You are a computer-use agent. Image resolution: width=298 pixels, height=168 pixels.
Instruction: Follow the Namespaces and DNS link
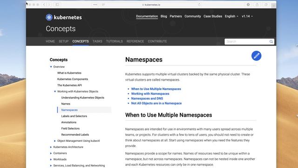click(147, 98)
